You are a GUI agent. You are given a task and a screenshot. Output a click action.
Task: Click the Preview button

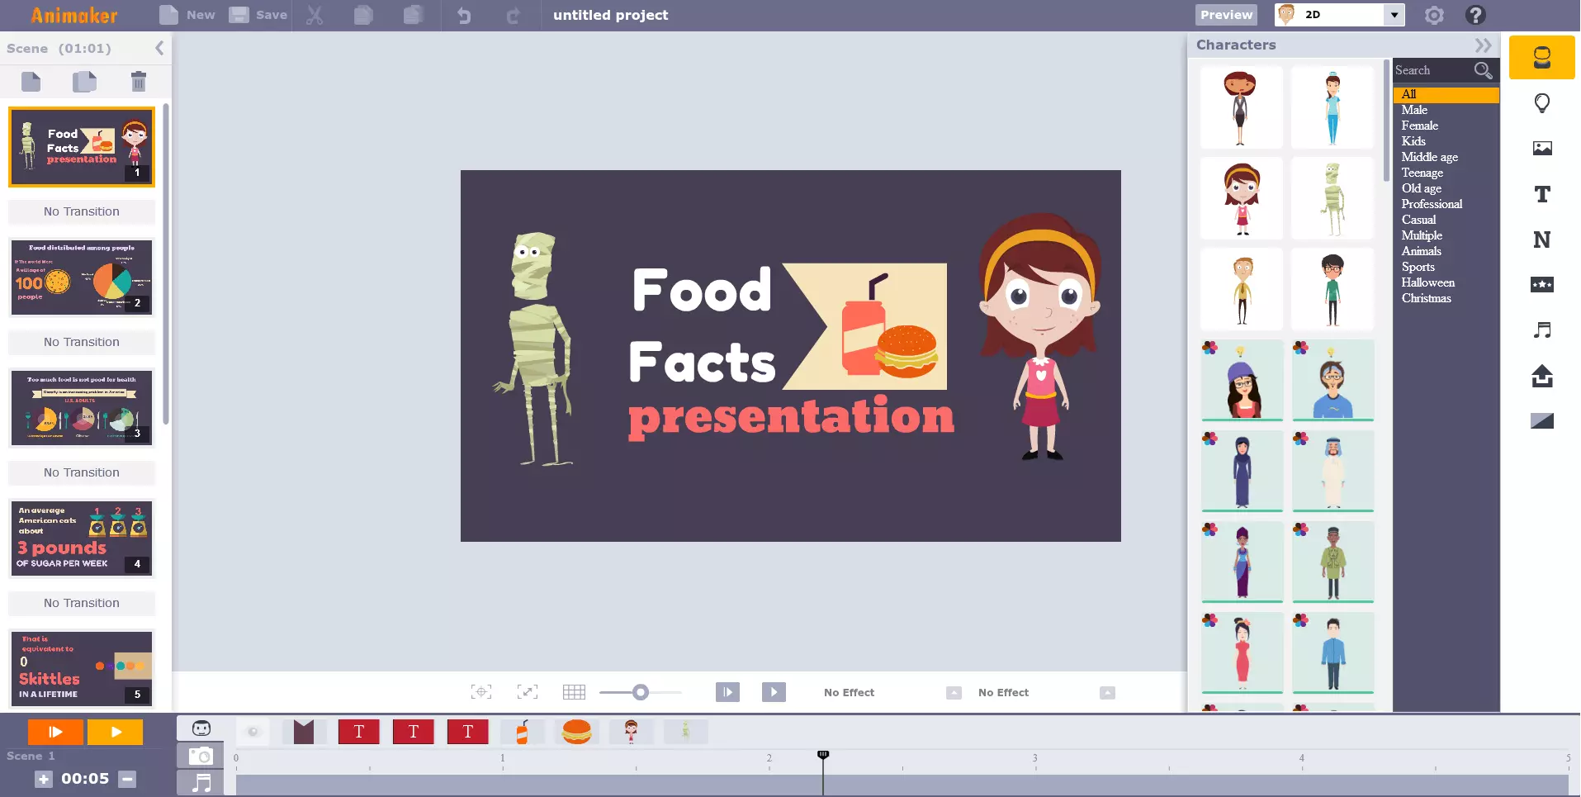tap(1226, 15)
